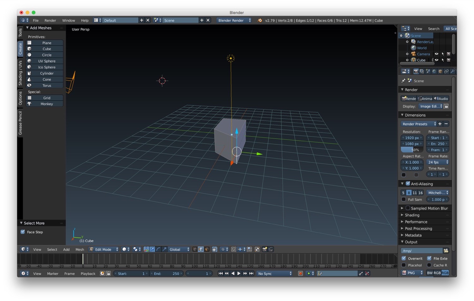This screenshot has height=301, width=474.
Task: Open the File menu
Action: [x=36, y=20]
